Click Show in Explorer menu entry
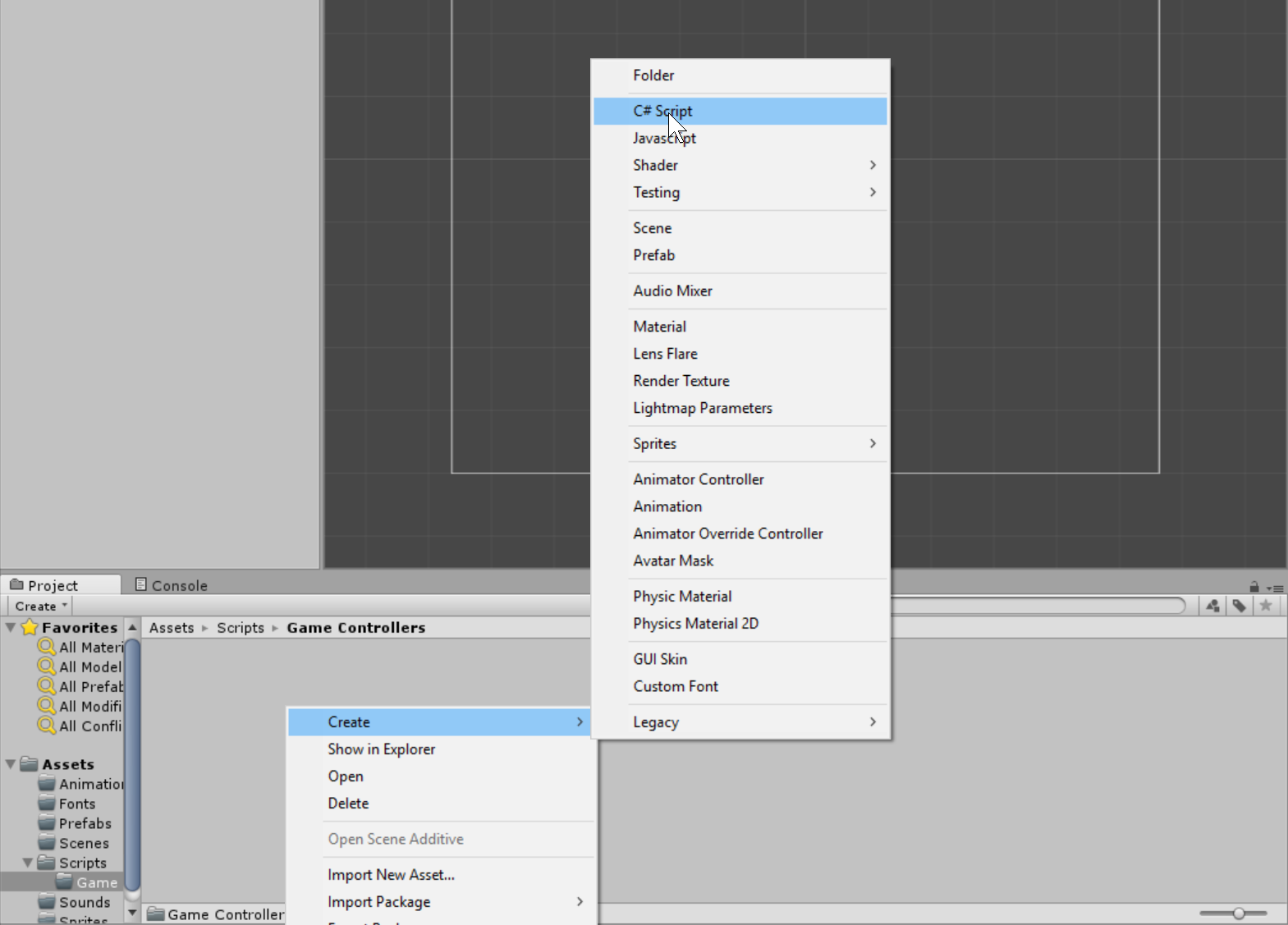This screenshot has height=925, width=1288. [381, 749]
